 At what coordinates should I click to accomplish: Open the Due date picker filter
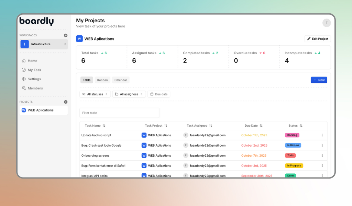tap(159, 94)
